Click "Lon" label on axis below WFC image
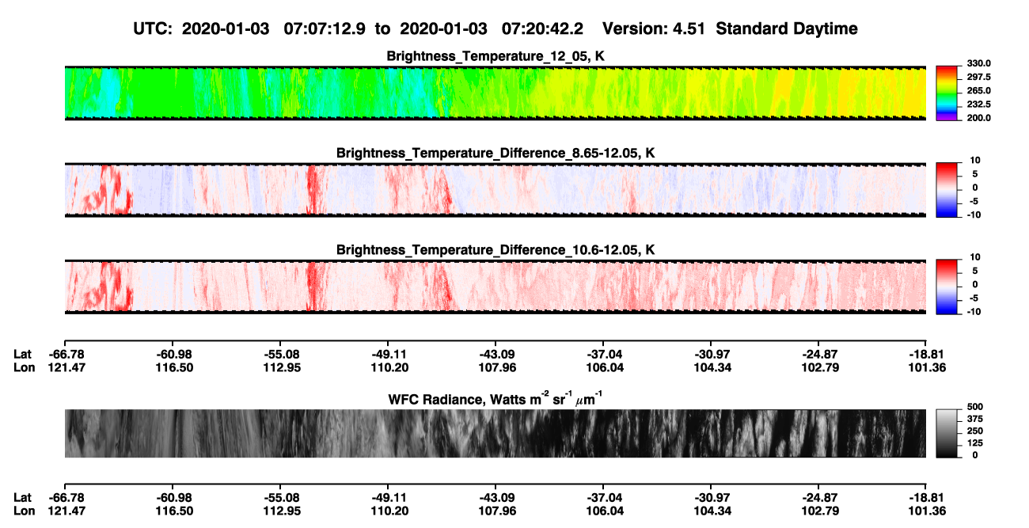This screenshot has width=1029, height=528. click(x=24, y=511)
